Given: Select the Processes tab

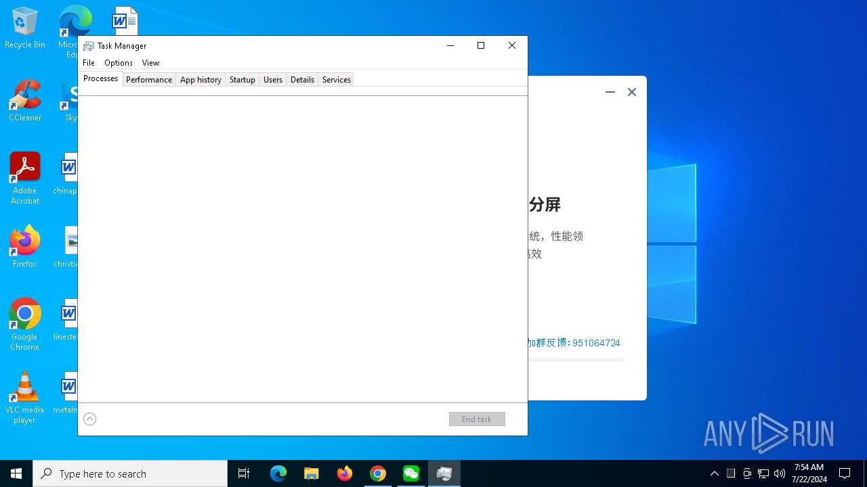Looking at the screenshot, I should tap(100, 78).
